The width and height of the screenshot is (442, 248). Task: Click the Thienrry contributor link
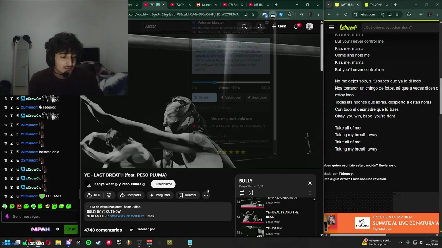346,174
